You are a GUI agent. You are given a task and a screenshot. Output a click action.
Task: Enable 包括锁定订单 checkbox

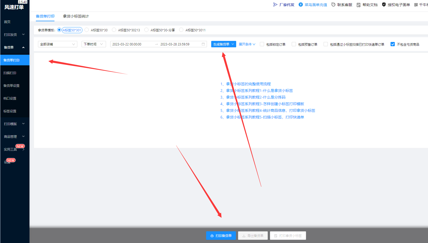tap(262, 44)
